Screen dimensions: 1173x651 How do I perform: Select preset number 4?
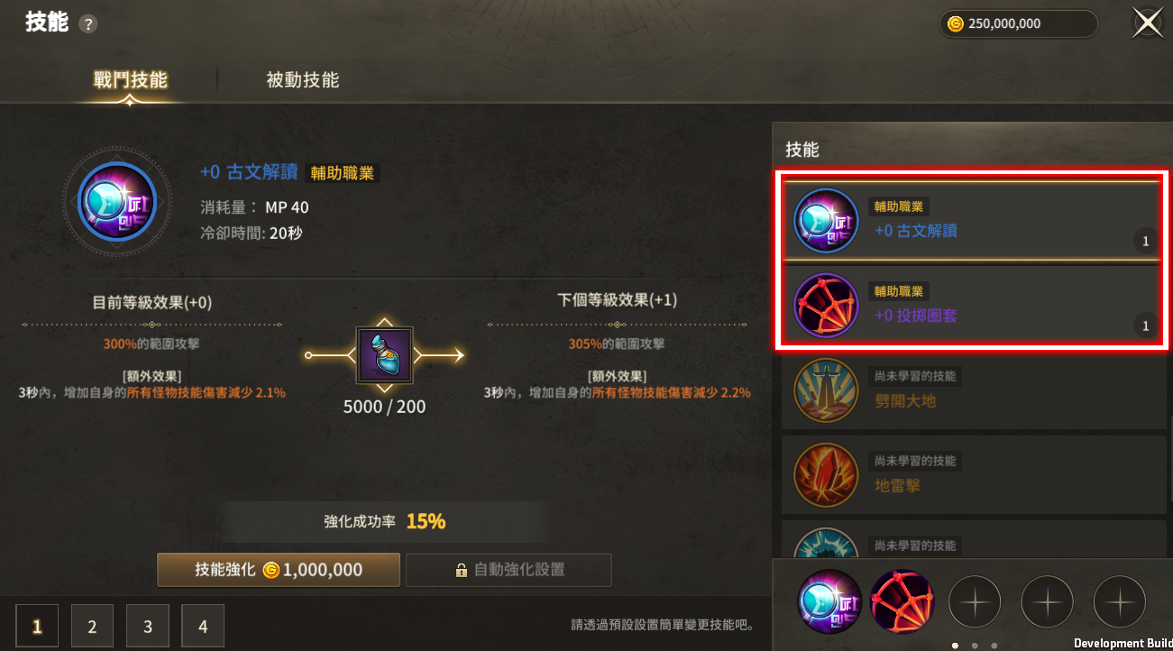[203, 627]
